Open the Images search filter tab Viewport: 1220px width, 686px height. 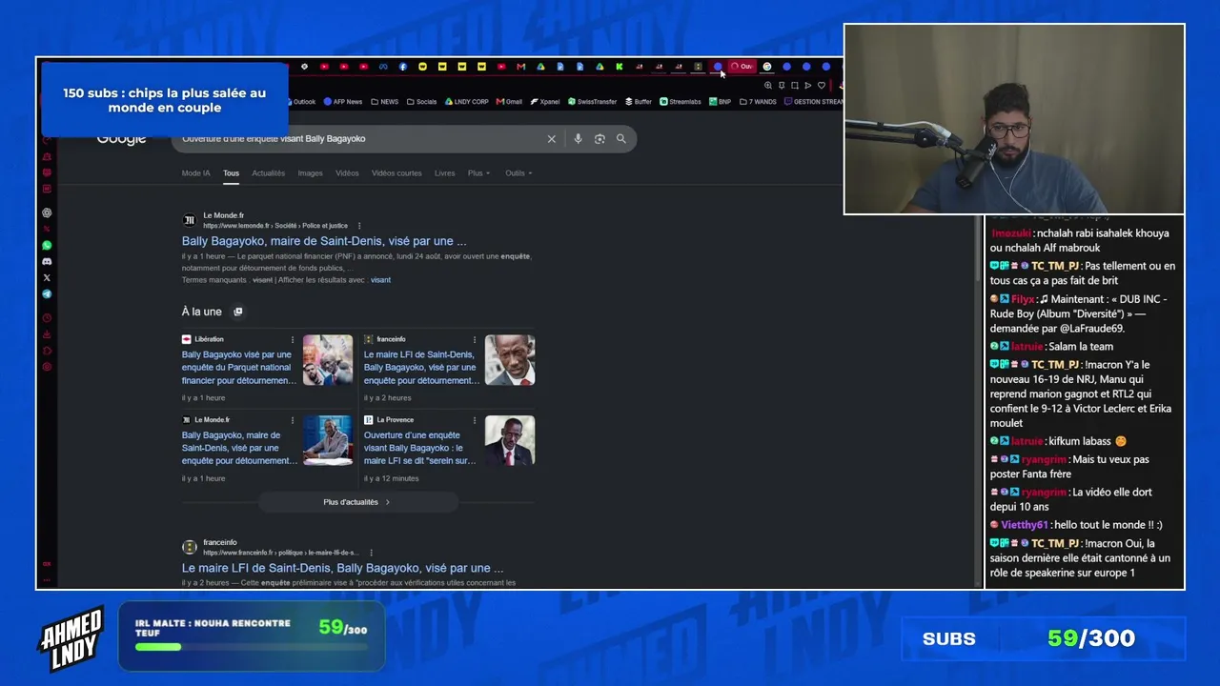(310, 173)
